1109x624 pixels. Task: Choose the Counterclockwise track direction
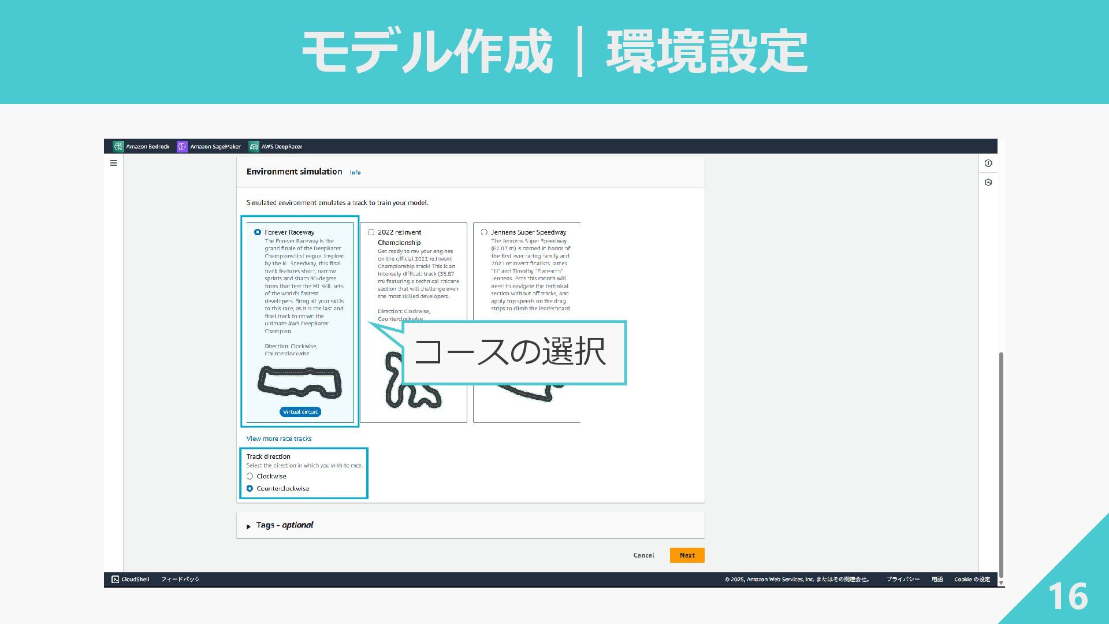point(250,489)
